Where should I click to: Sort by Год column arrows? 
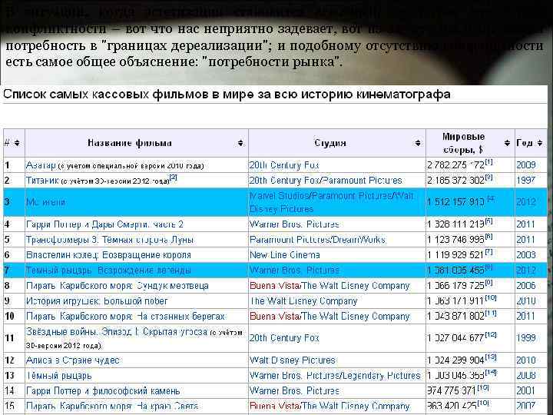[x=540, y=143]
